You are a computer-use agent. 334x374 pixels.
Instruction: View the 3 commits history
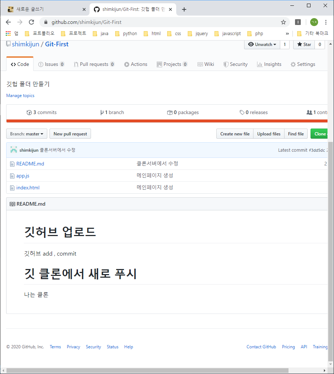(42, 112)
